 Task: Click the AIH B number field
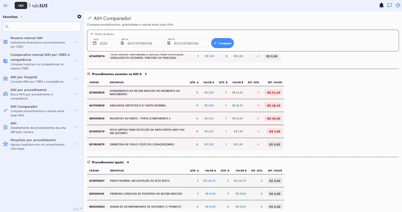coord(187,43)
